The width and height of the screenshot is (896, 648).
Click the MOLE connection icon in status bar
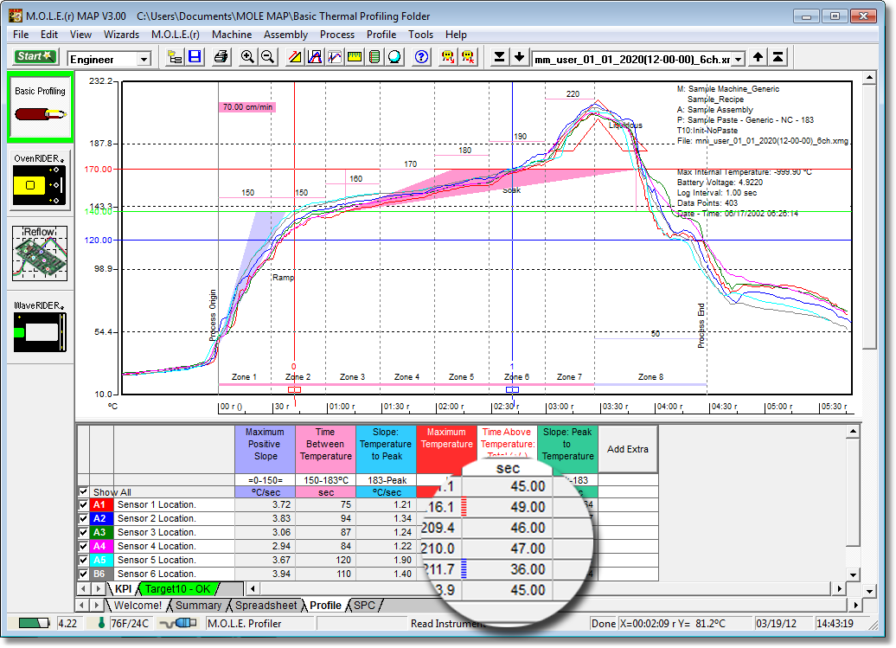click(179, 623)
